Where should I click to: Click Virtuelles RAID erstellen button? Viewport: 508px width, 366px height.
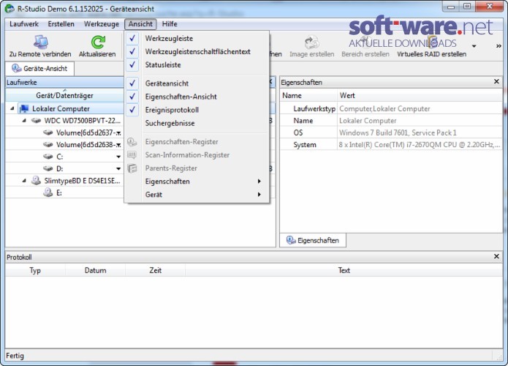[431, 46]
